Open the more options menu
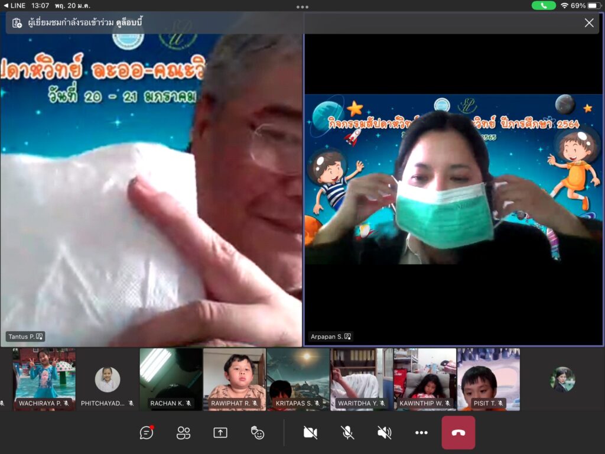The image size is (605, 454). (x=421, y=433)
